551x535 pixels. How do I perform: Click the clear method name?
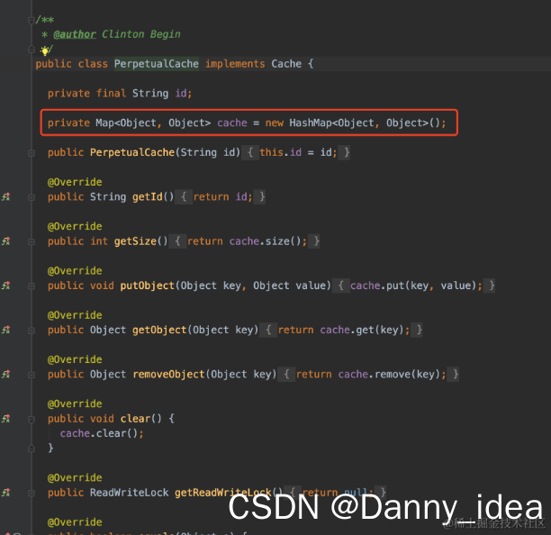point(135,418)
